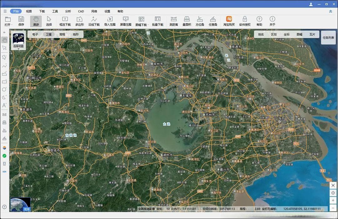
Task: Switch map to 高程 elevation layer
Action: tap(62, 34)
